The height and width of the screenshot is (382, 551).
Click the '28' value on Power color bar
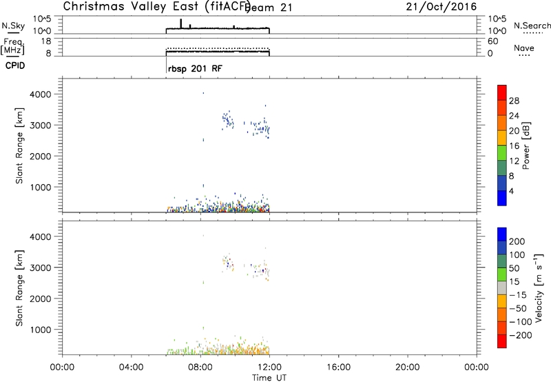point(514,101)
